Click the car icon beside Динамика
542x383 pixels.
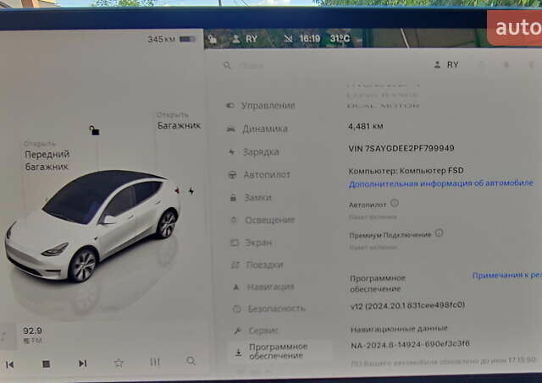230,129
